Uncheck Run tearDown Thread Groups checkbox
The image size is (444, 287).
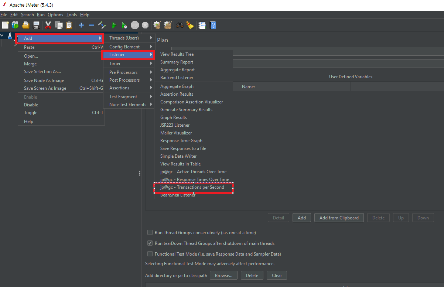[150, 243]
